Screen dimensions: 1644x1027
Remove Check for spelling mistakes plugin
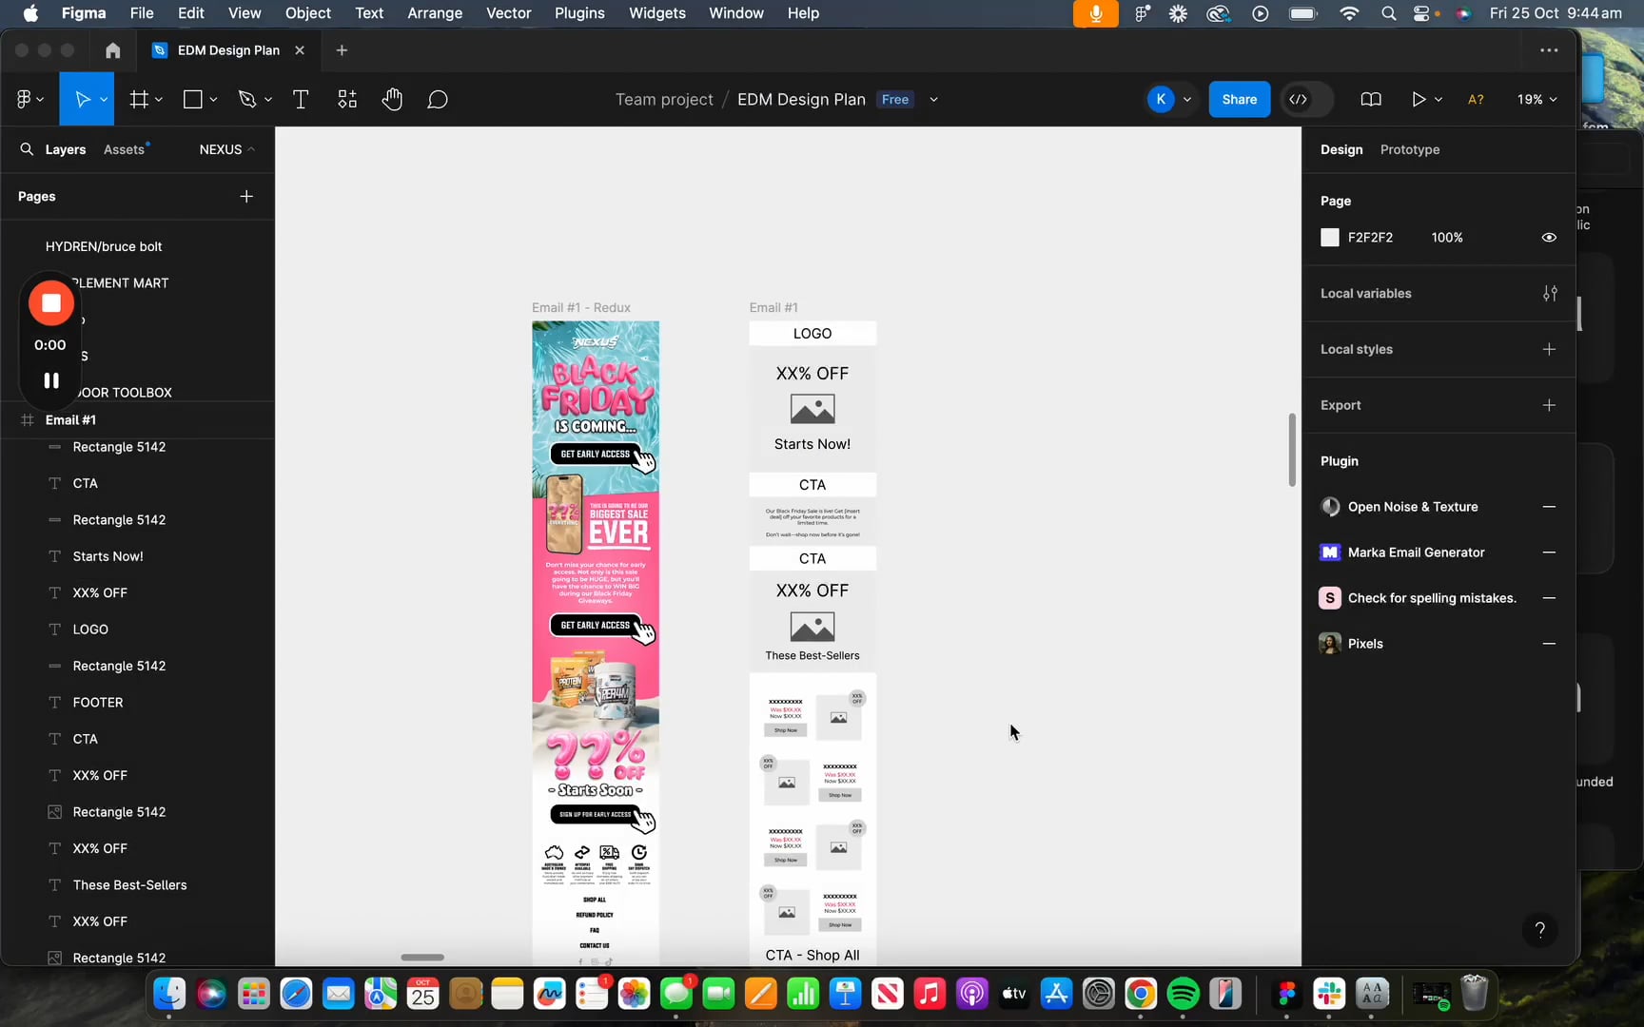[x=1549, y=598]
